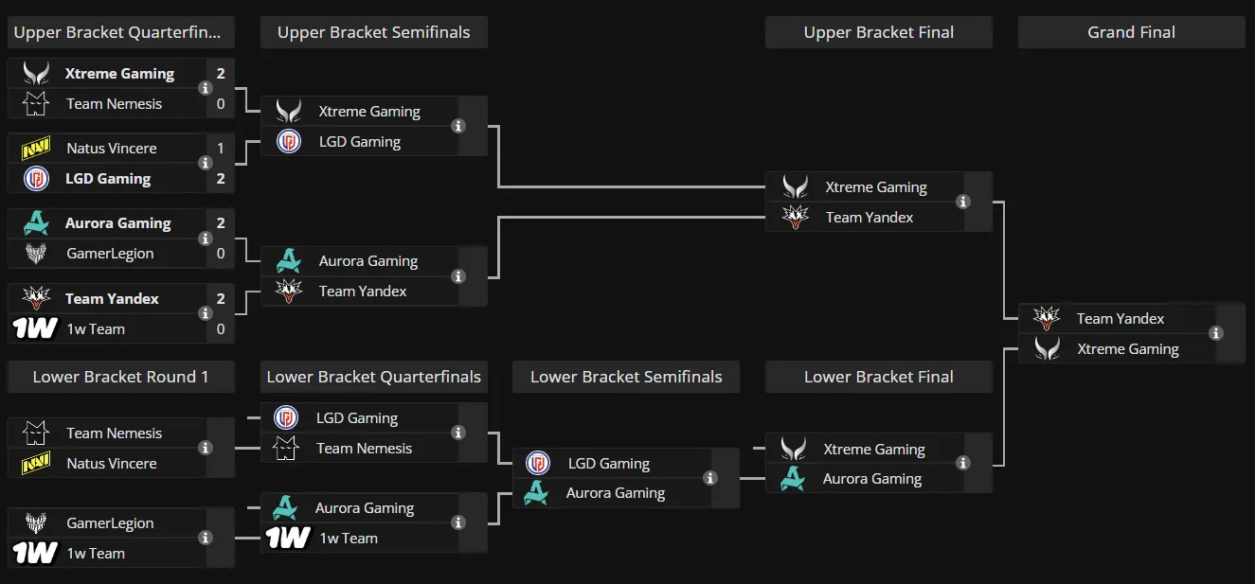The image size is (1255, 584).
Task: Click Lower Bracket Semifinals match info icon
Action: [x=710, y=478]
